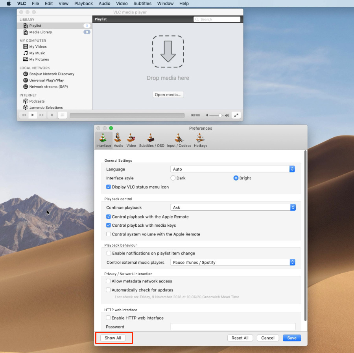Open the View menu
This screenshot has height=353, width=354.
[x=63, y=4]
